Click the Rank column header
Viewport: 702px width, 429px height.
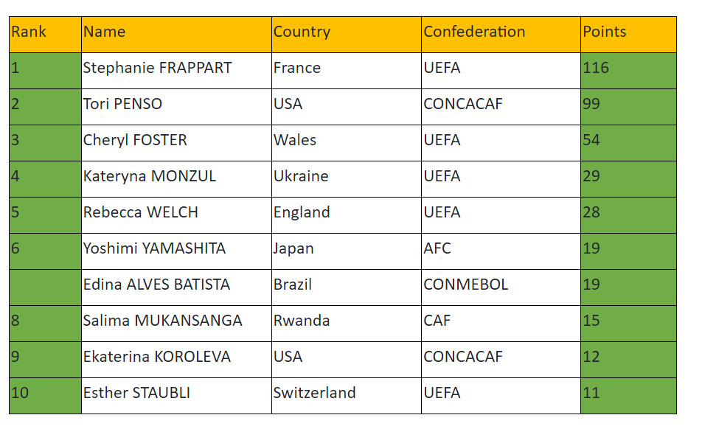click(x=44, y=34)
